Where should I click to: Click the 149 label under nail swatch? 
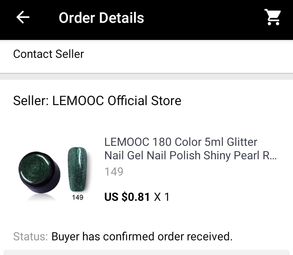pyautogui.click(x=77, y=198)
